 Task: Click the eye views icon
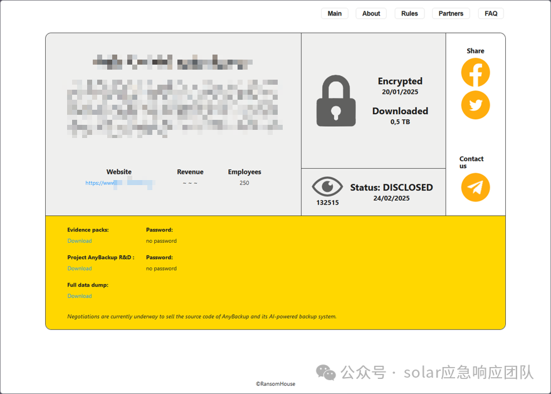click(327, 186)
